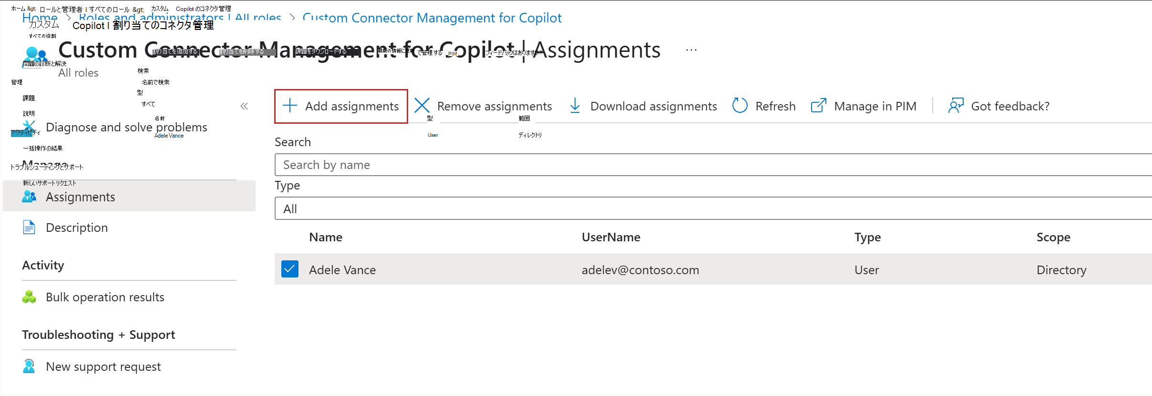
Task: Click the Description document icon
Action: tap(29, 228)
